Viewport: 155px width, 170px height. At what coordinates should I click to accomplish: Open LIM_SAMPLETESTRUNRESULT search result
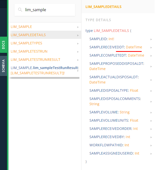coord(35,60)
